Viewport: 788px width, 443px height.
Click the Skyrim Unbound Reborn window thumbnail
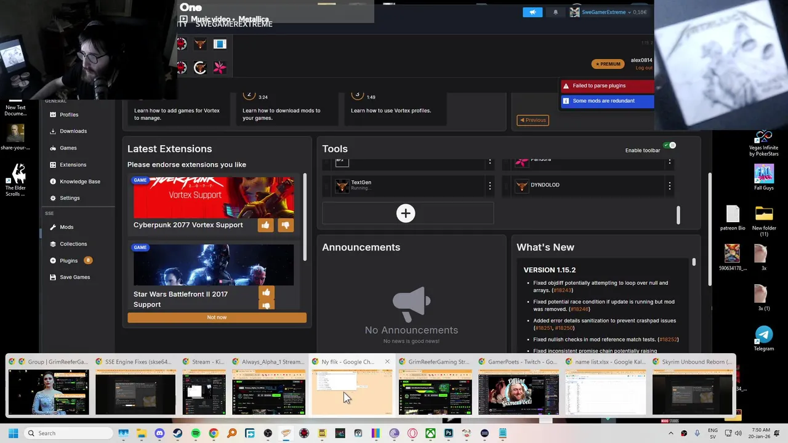click(693, 392)
